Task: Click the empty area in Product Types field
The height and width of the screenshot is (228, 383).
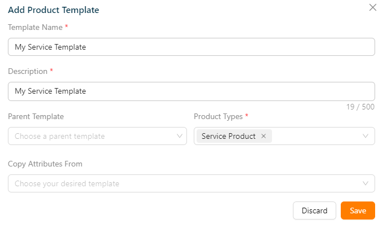Action: [315, 136]
